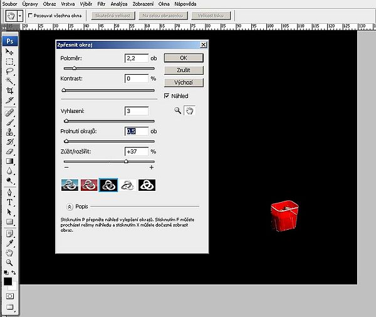376x317 pixels.
Task: Click the Výchozí button
Action: coord(177,83)
